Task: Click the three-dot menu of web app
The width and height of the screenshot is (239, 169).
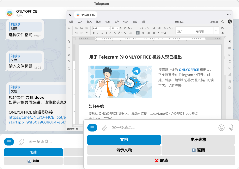Action: (229, 15)
